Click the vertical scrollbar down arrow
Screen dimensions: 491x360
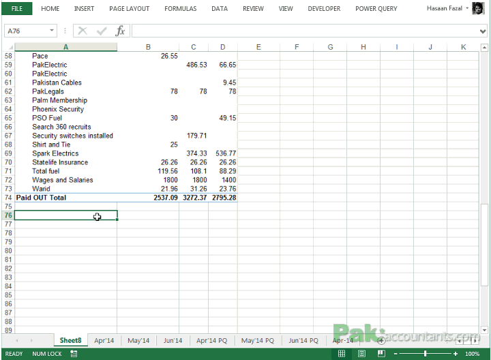click(484, 330)
